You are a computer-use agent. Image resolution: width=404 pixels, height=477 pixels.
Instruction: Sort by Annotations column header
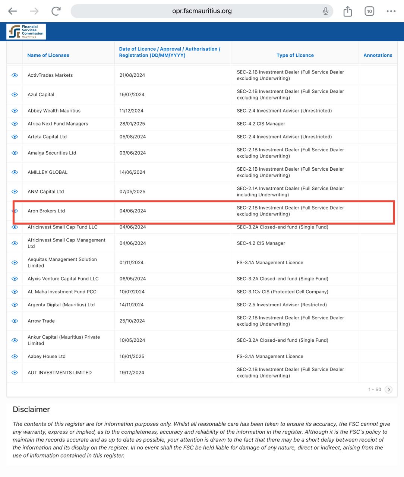378,55
